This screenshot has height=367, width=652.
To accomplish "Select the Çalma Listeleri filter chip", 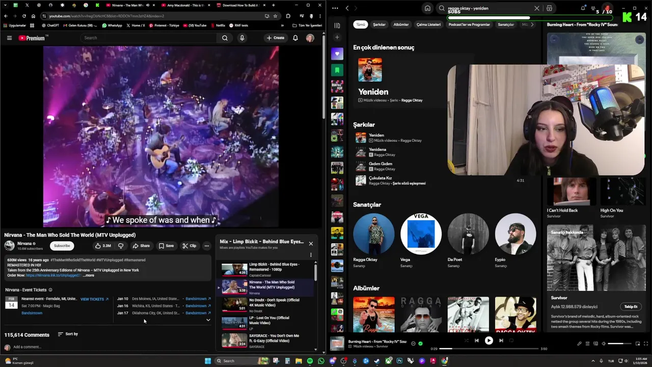I will [428, 24].
